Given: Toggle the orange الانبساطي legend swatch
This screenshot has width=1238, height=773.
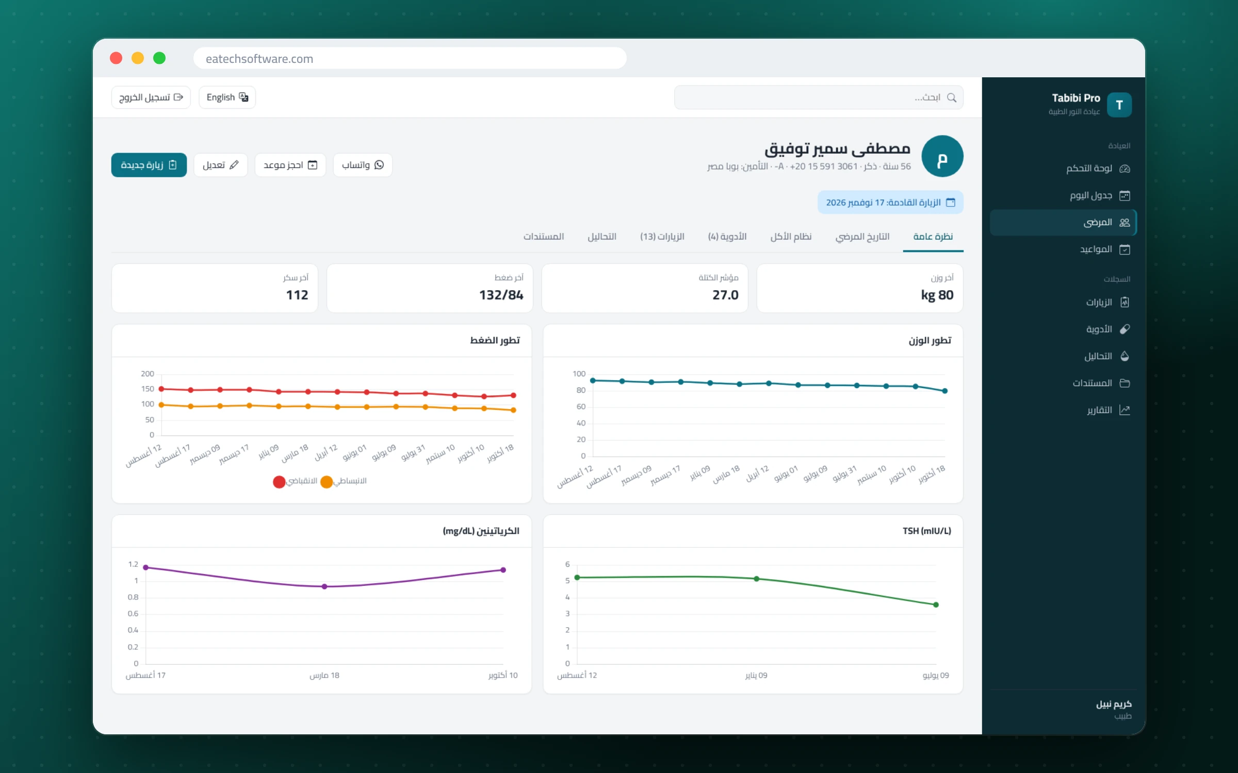Looking at the screenshot, I should point(327,481).
